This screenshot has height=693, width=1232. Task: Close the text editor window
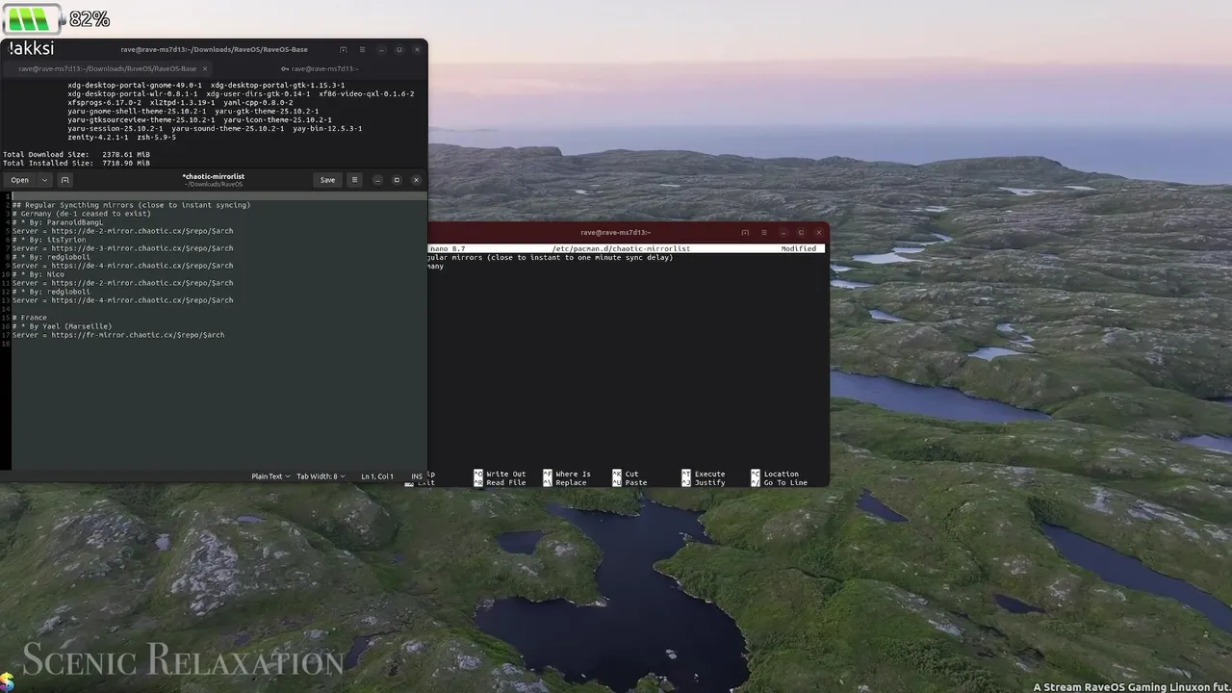pyautogui.click(x=416, y=180)
